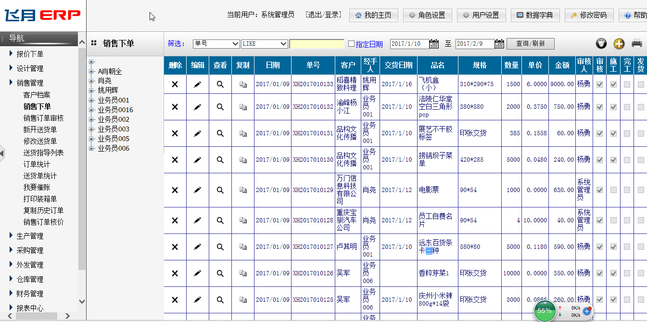
Task: Click the 查询/刷新 button
Action: coord(530,44)
